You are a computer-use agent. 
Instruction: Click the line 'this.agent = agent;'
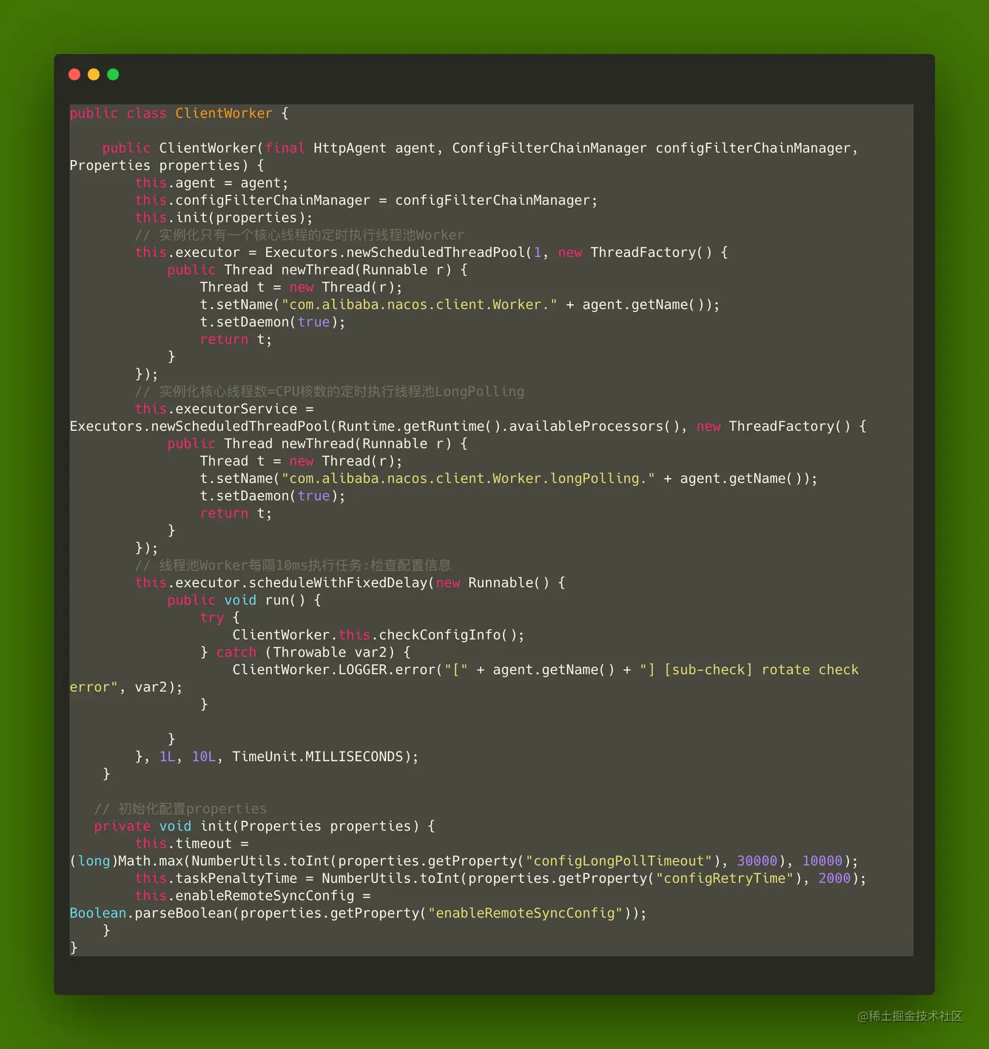(211, 183)
